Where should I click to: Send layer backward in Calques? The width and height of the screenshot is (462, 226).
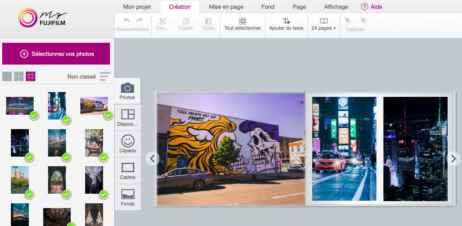(363, 20)
